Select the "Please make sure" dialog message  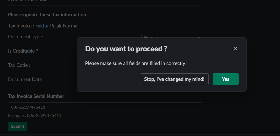tap(136, 63)
